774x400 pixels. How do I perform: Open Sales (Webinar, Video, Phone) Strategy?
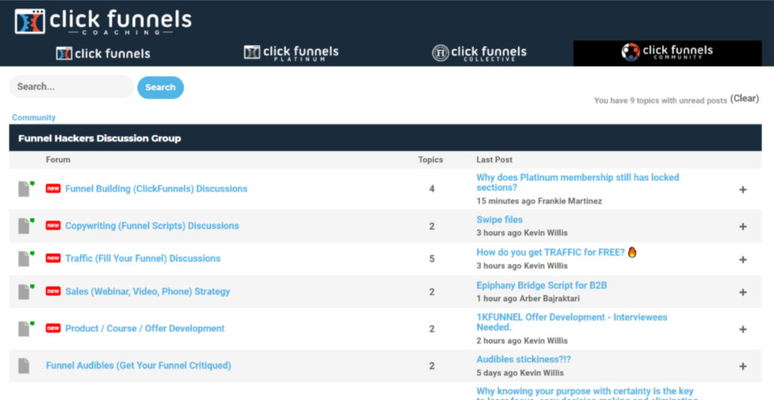tap(147, 291)
